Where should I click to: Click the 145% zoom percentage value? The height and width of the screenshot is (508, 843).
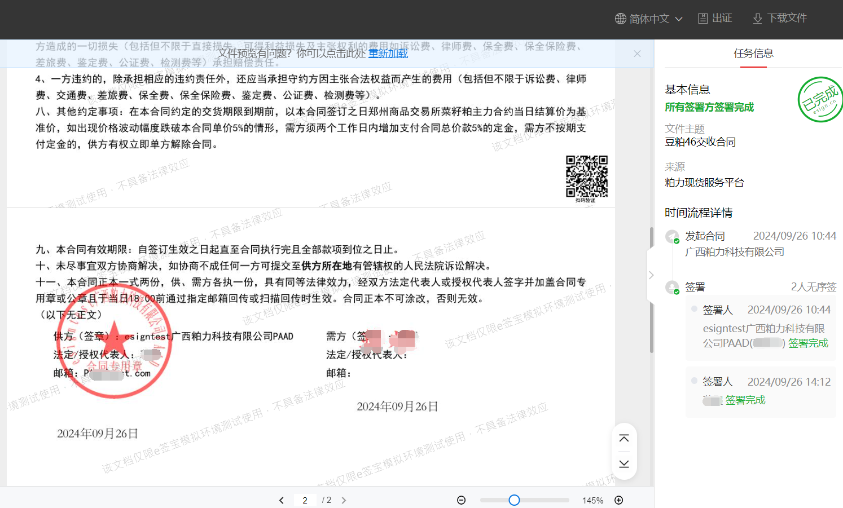point(592,500)
